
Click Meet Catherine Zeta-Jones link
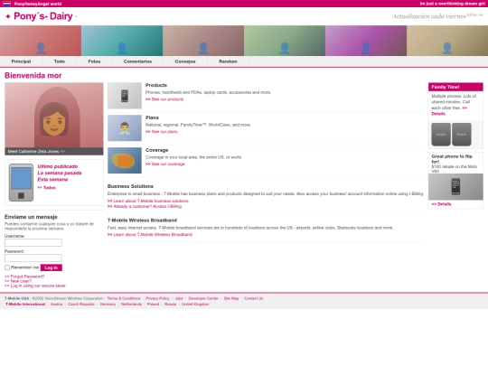(36, 151)
